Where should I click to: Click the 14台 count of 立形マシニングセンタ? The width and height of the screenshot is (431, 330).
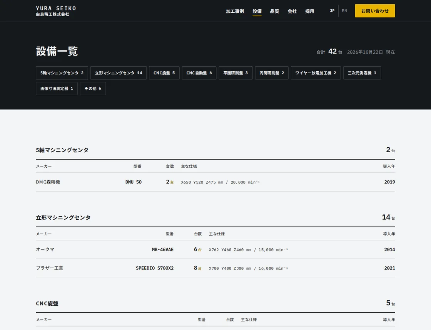pyautogui.click(x=388, y=217)
